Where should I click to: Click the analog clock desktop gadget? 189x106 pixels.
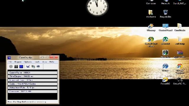pyautogui.click(x=97, y=6)
